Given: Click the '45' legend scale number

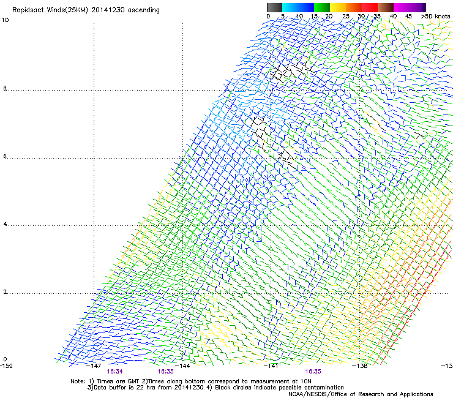Looking at the screenshot, I should (408, 17).
